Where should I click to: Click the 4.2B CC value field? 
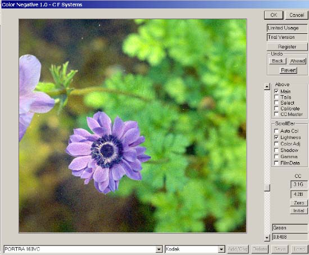299,194
